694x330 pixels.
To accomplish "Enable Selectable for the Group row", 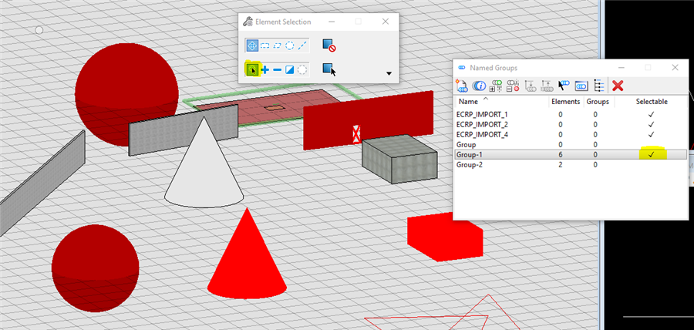I will point(651,145).
